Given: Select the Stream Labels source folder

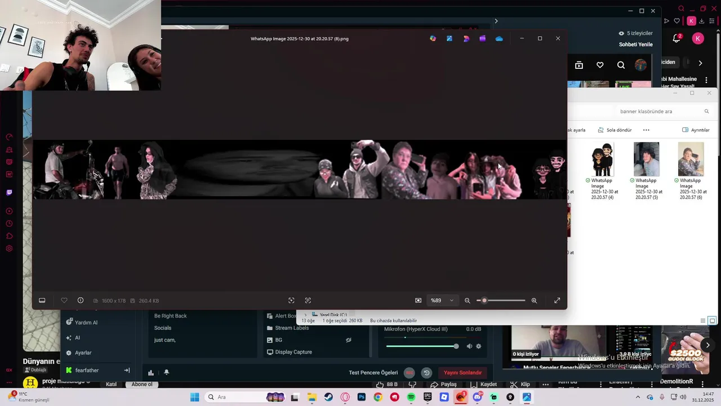Looking at the screenshot, I should pyautogui.click(x=292, y=328).
